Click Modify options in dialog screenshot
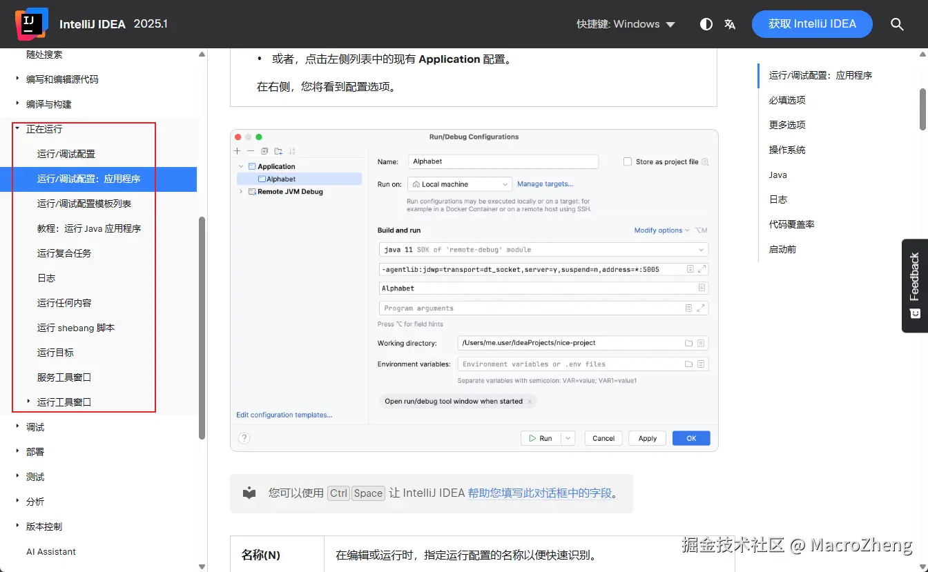Viewport: 928px width, 572px height. [x=661, y=230]
